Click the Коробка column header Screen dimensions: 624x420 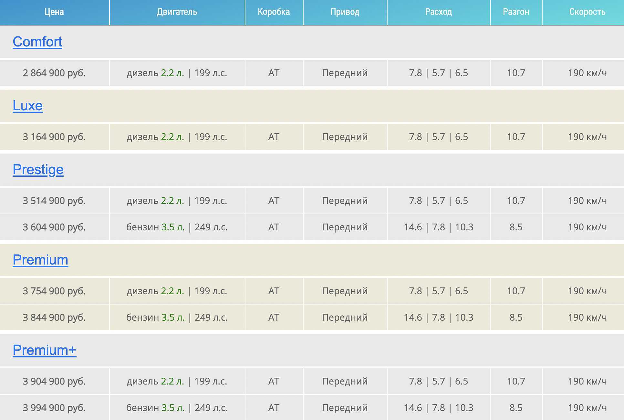tap(274, 12)
